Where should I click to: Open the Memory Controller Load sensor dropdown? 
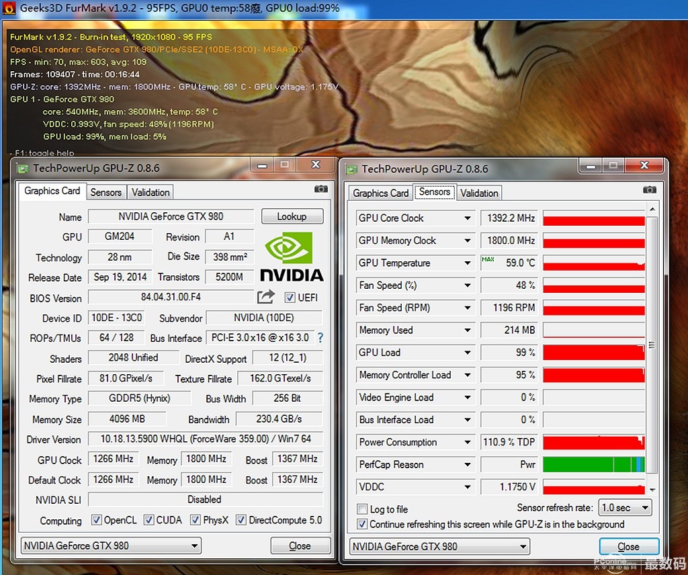(468, 375)
